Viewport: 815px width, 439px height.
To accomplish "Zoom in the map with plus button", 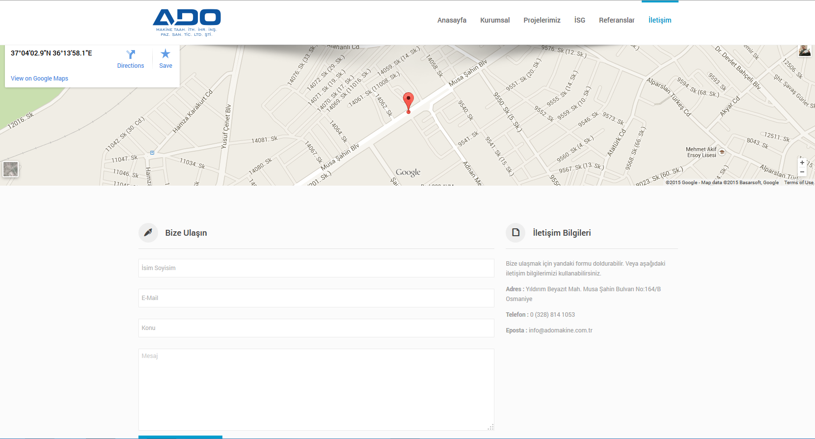I will click(802, 163).
